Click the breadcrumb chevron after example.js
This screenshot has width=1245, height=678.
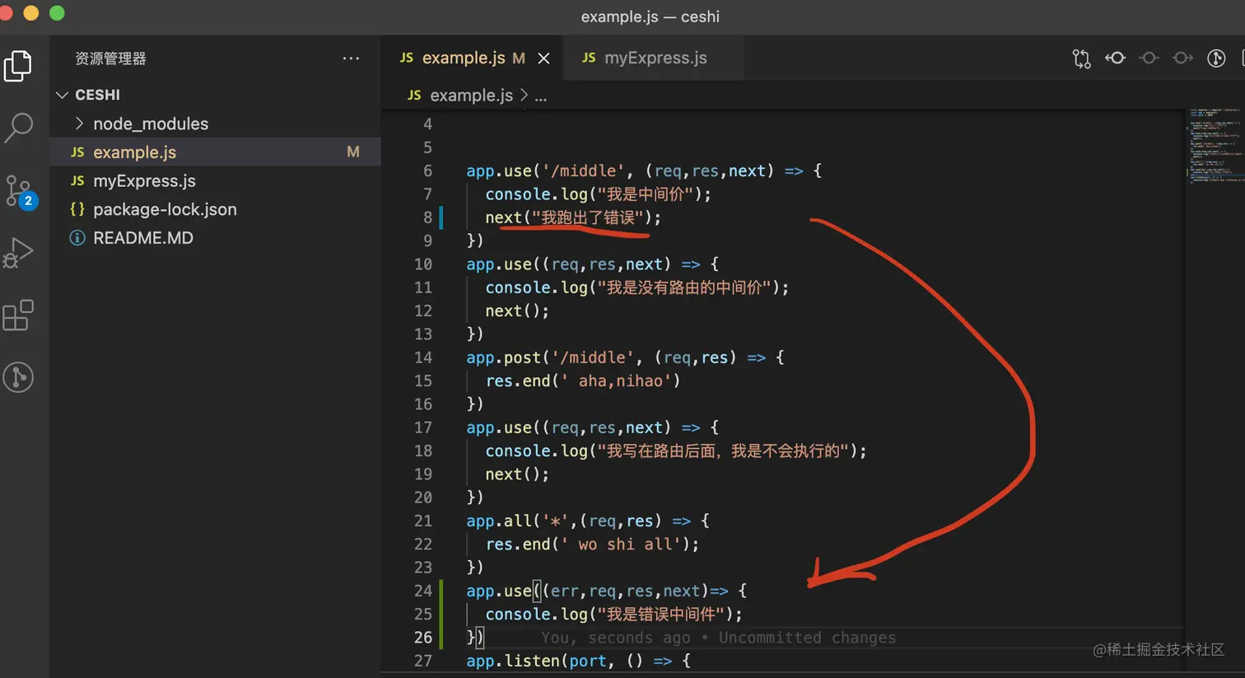point(524,96)
